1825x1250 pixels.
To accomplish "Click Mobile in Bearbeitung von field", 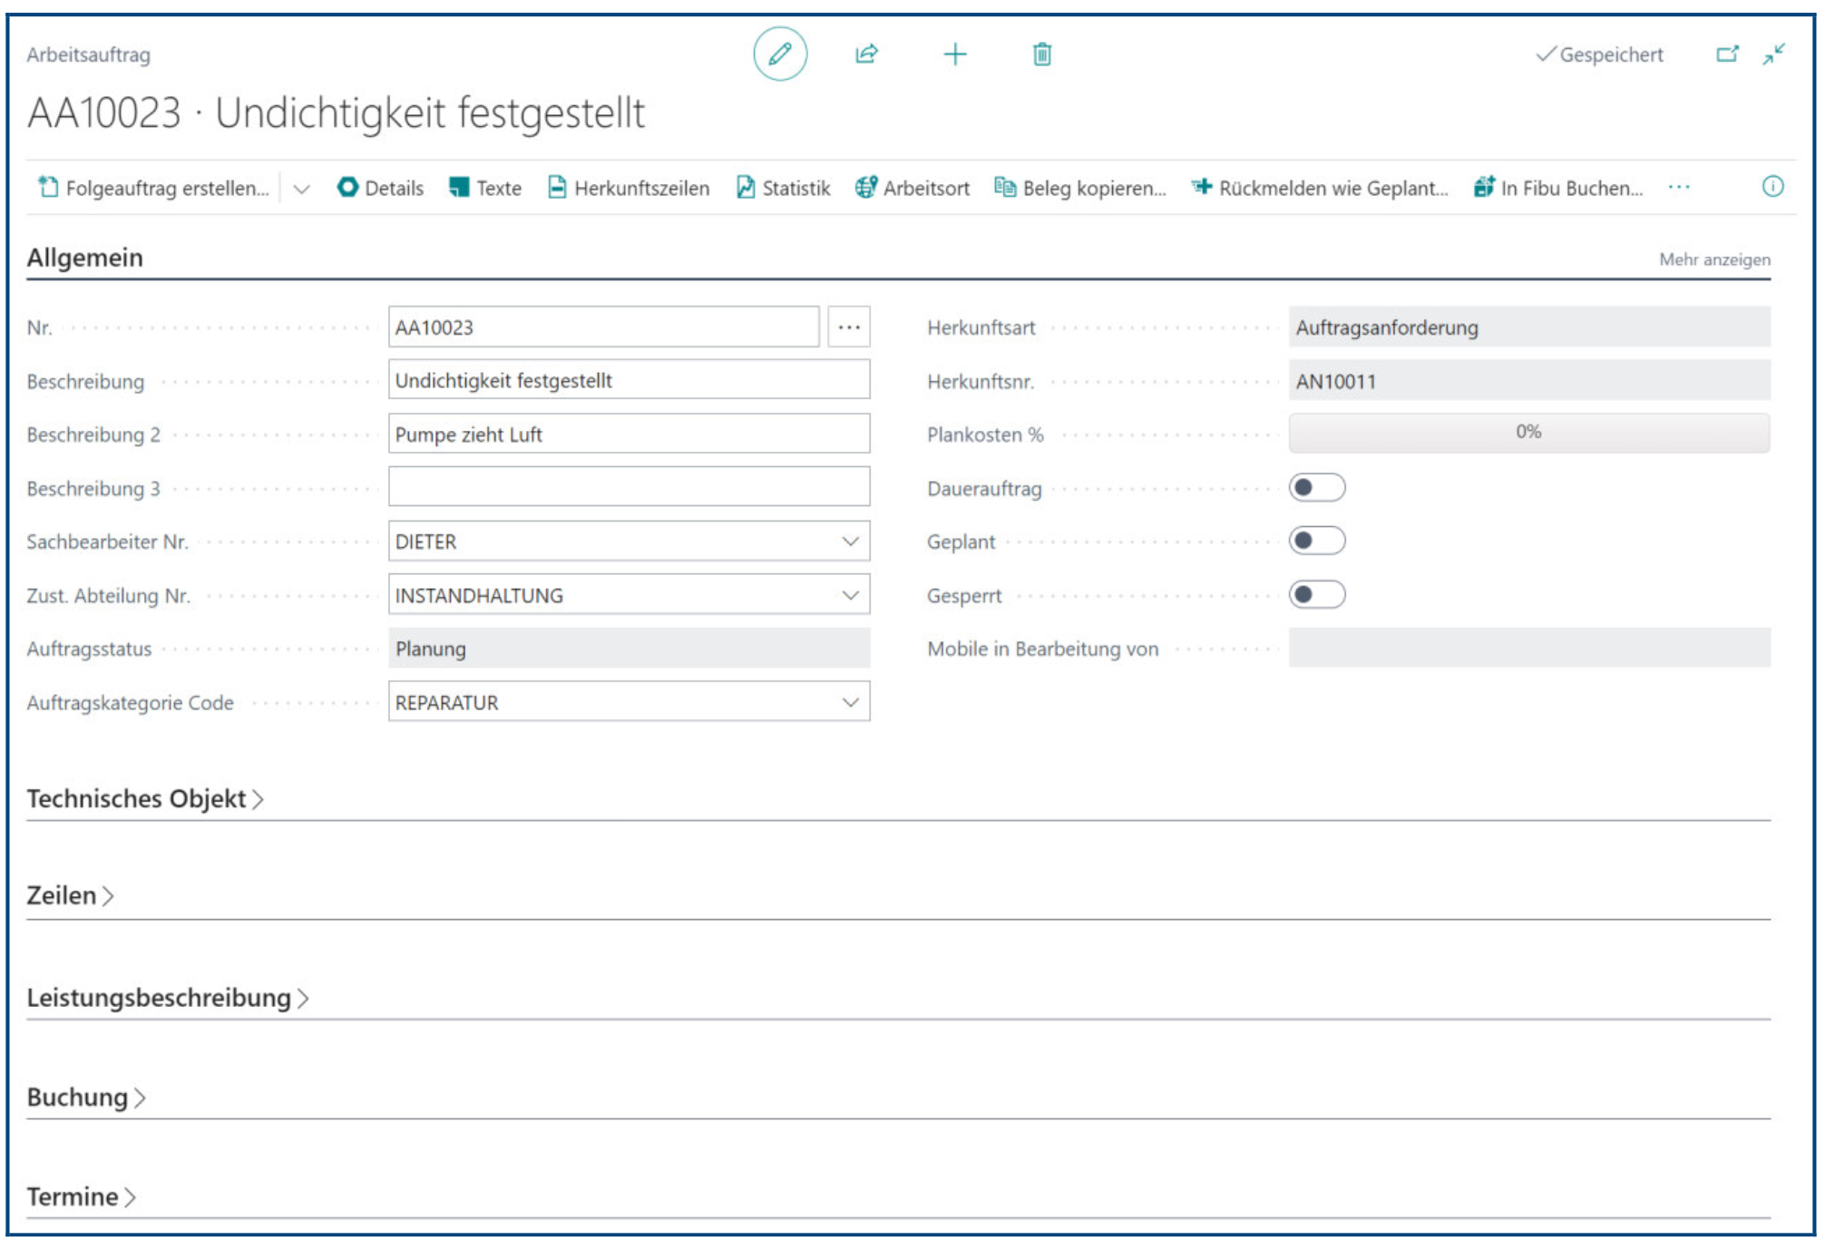I will pos(1529,648).
